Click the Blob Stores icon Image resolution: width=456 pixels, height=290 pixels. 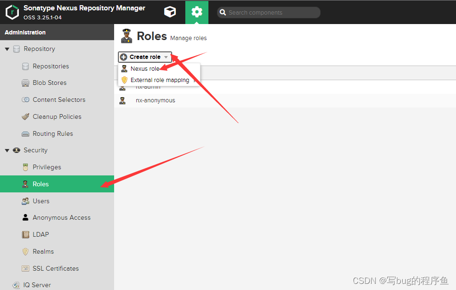click(x=25, y=83)
